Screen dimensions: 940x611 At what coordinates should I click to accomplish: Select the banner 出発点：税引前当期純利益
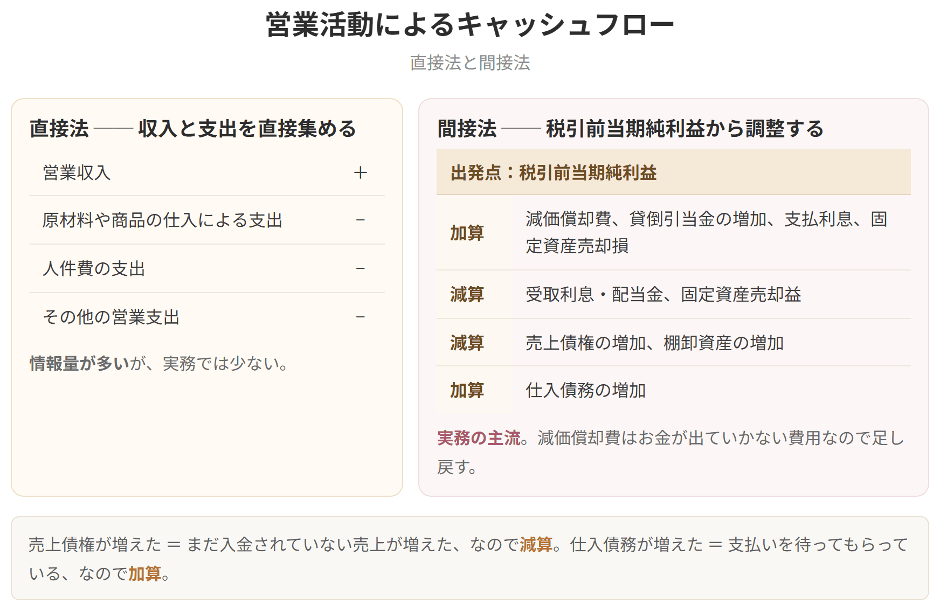(x=674, y=172)
